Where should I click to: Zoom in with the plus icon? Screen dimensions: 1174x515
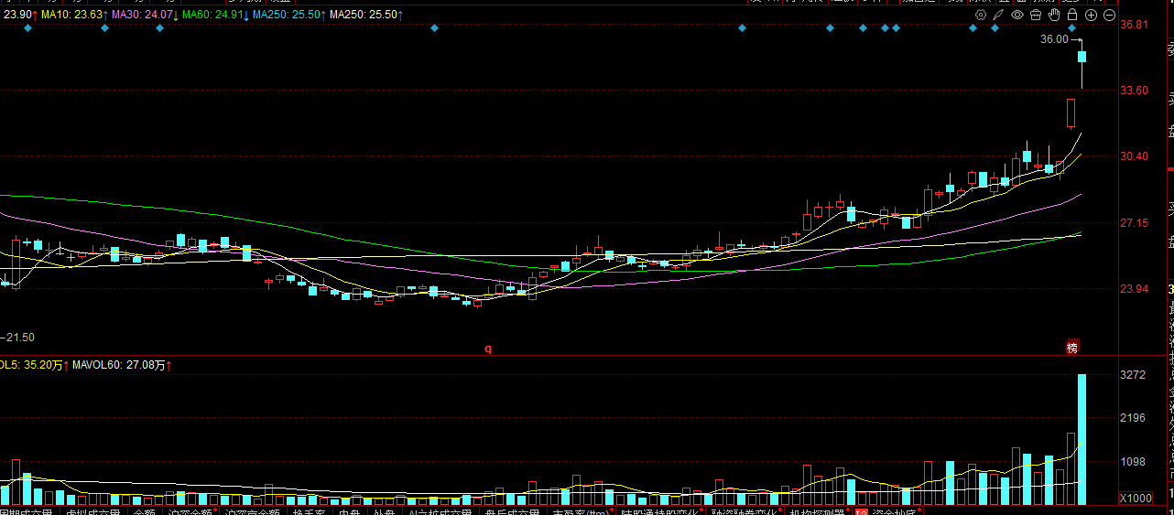(x=1091, y=15)
